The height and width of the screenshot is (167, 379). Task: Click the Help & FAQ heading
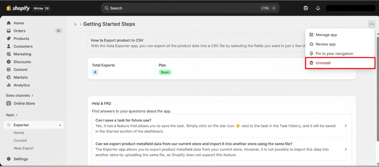coord(101,103)
